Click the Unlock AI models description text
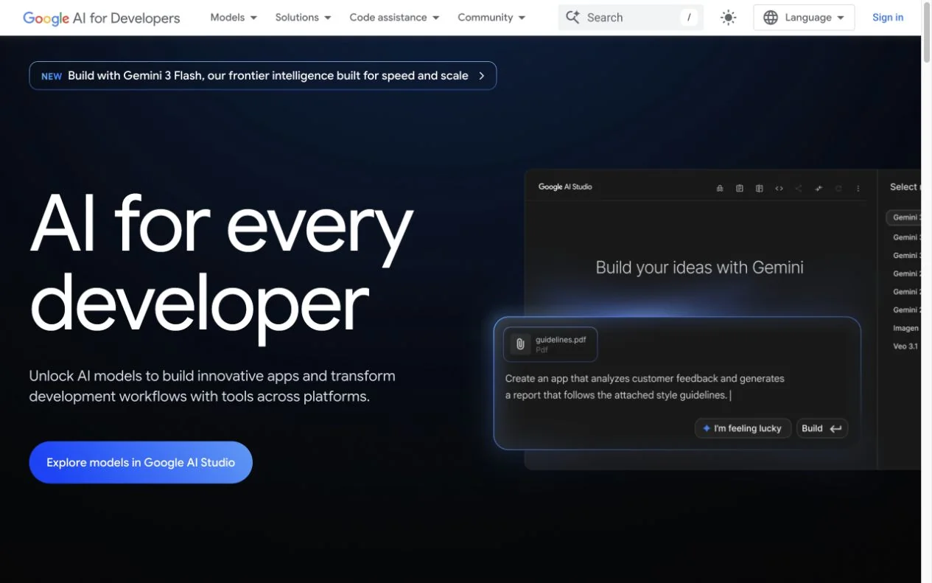 [x=212, y=386]
